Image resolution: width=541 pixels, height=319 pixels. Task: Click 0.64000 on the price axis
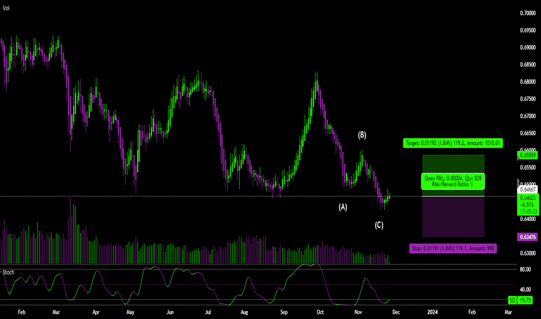[528, 219]
